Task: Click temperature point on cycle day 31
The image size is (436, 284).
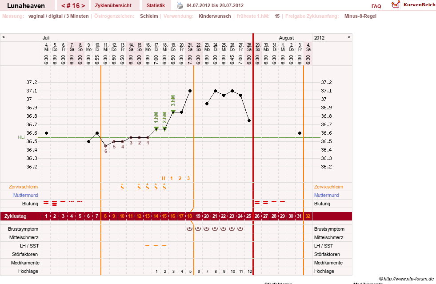Action: [x=300, y=133]
